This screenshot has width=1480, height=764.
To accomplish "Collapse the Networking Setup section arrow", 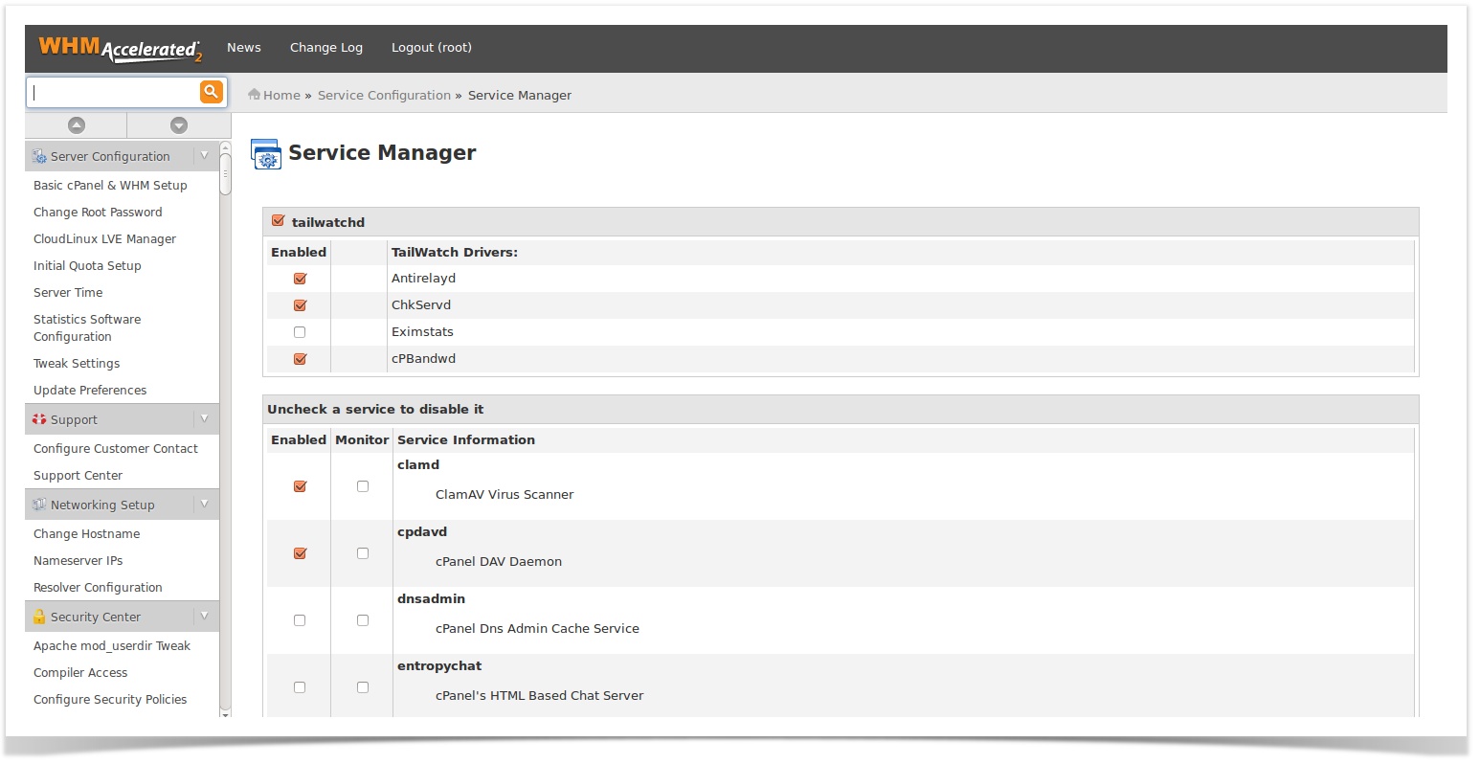I will (204, 504).
